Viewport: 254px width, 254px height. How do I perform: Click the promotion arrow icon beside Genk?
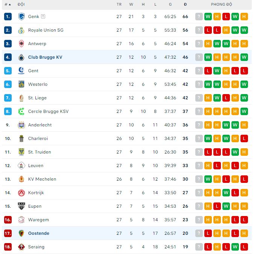[x=43, y=17]
